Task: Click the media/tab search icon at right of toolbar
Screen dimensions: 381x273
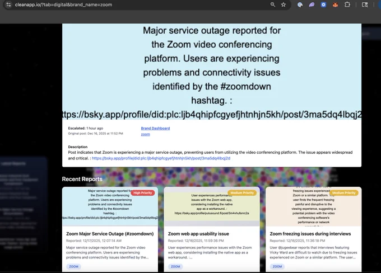Action: point(365,4)
